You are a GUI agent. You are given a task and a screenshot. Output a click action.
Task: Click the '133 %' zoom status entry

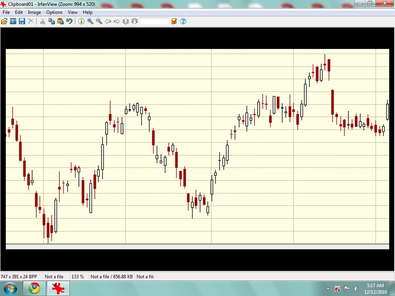tap(78, 277)
